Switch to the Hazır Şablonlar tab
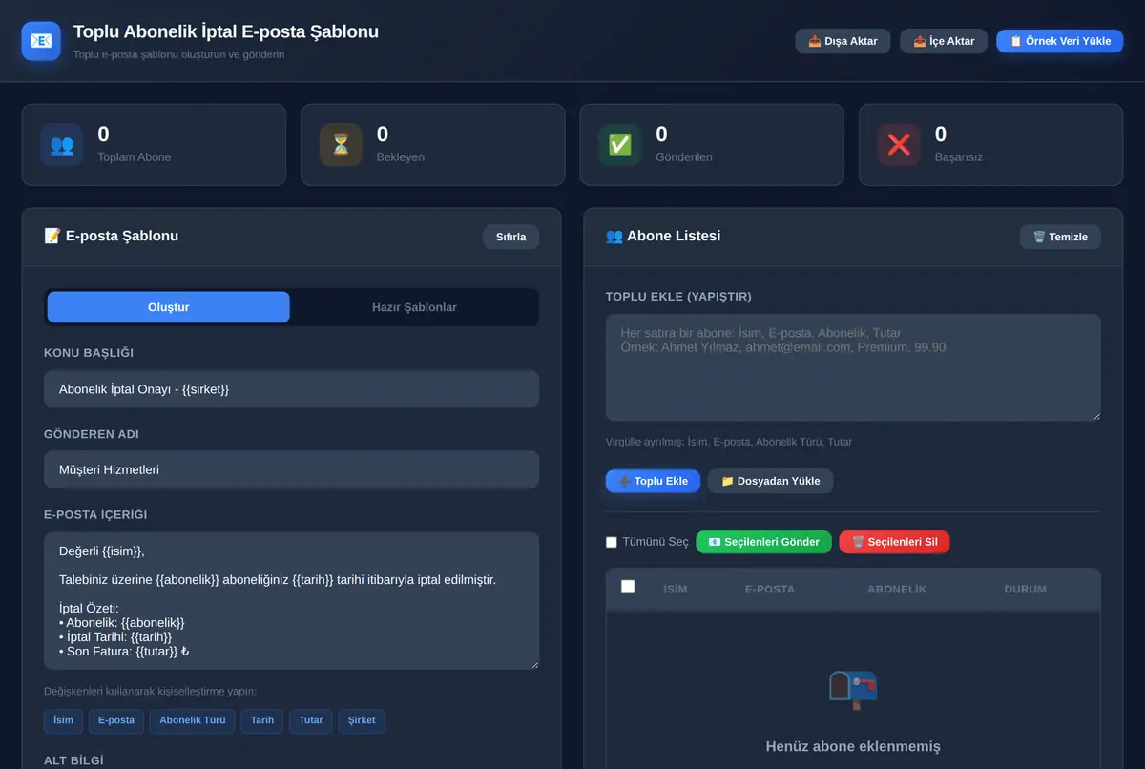1145x769 pixels. click(x=414, y=307)
